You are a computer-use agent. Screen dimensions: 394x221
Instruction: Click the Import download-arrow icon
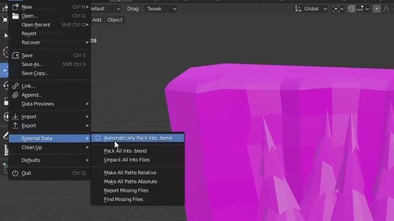(x=15, y=117)
